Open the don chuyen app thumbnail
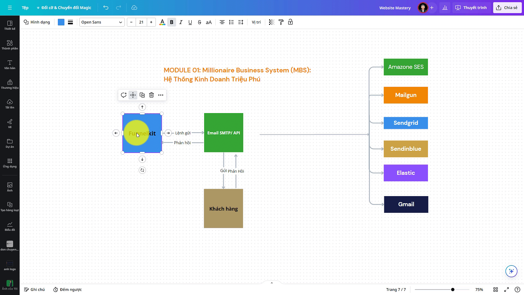524x295 pixels. [x=10, y=246]
